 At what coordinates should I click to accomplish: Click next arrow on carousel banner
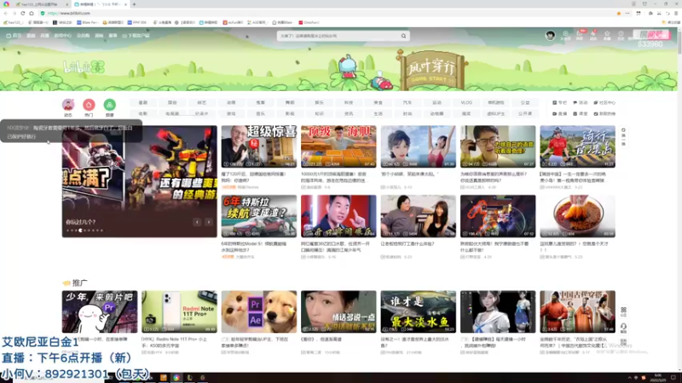click(x=209, y=222)
